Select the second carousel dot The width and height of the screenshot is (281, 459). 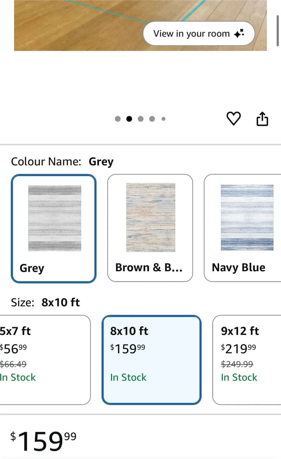(129, 119)
